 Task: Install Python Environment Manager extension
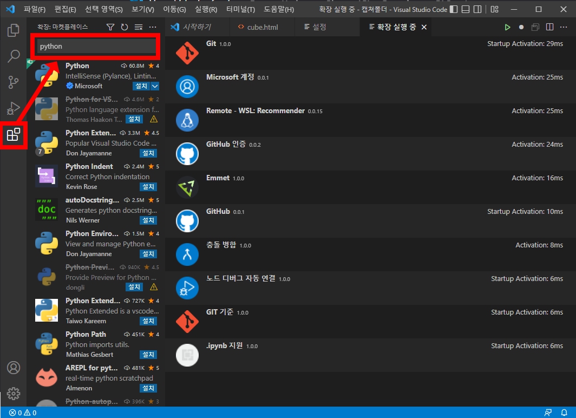pos(148,254)
